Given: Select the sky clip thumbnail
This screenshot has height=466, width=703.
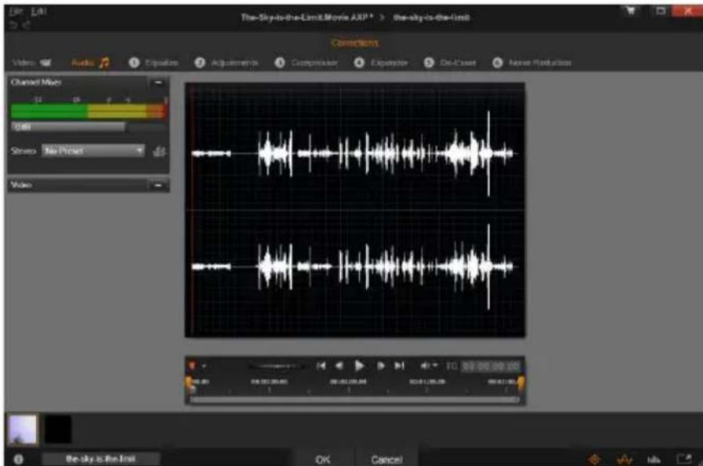Looking at the screenshot, I should [x=24, y=430].
